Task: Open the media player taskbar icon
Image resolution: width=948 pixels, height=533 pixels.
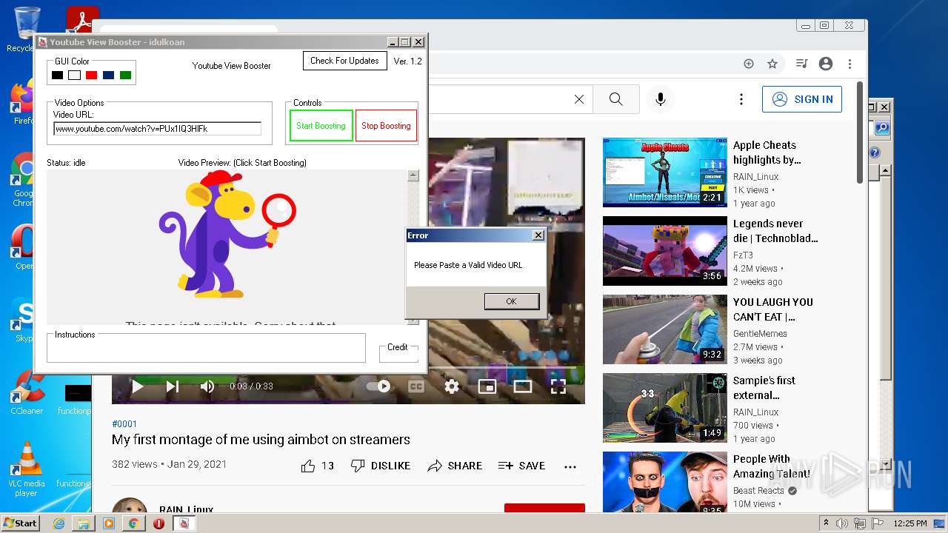Action: 109,523
